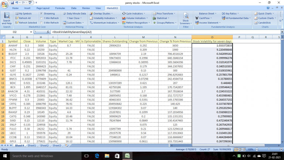Open Volume Indicators menu
Image resolution: width=284 pixels, height=160 pixels.
135,18
